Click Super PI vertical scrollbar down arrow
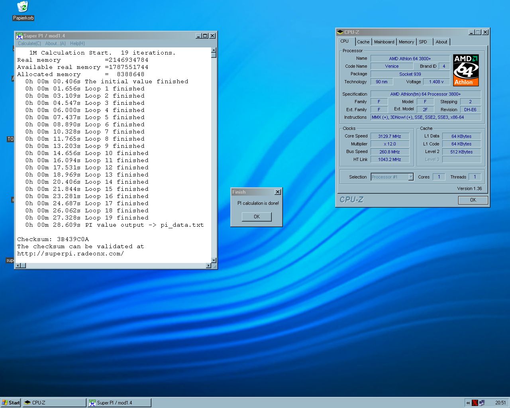 coord(214,260)
